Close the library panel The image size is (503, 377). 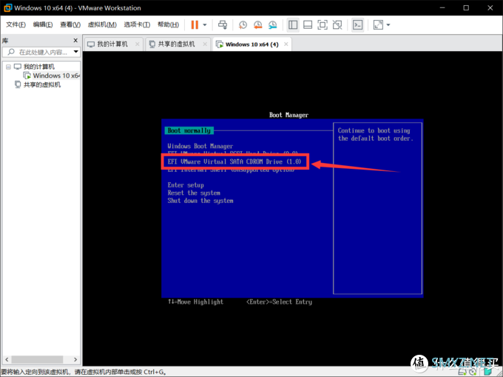tap(75, 40)
